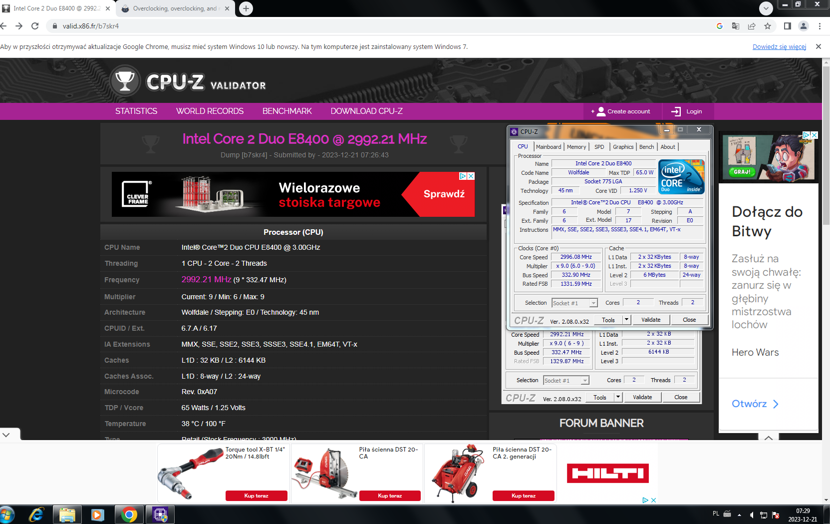Click the Google Translate icon in address bar
This screenshot has height=524, width=830.
736,26
